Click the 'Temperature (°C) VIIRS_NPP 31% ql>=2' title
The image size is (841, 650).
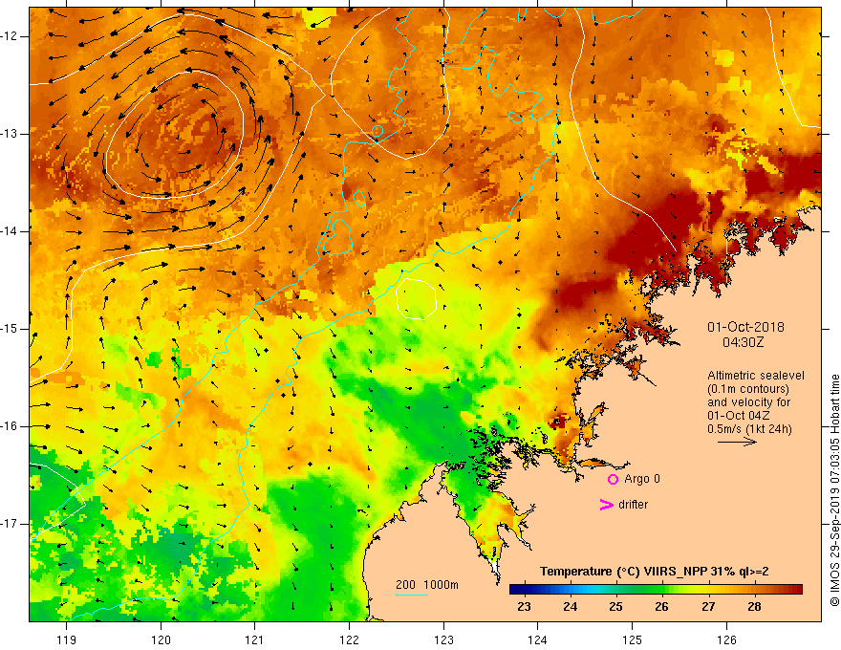654,572
